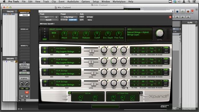Screen dimensions: 199x112
Task: Click Fast Forward button in transport
Action: click(183, 17)
